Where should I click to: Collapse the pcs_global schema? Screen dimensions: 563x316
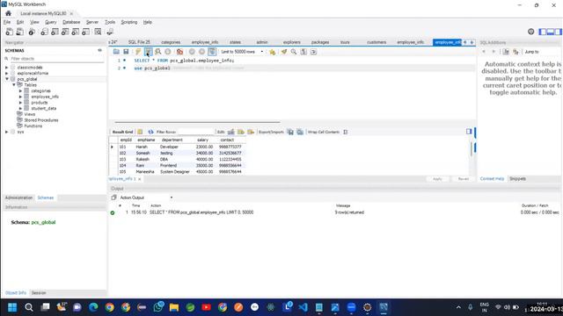pos(6,79)
